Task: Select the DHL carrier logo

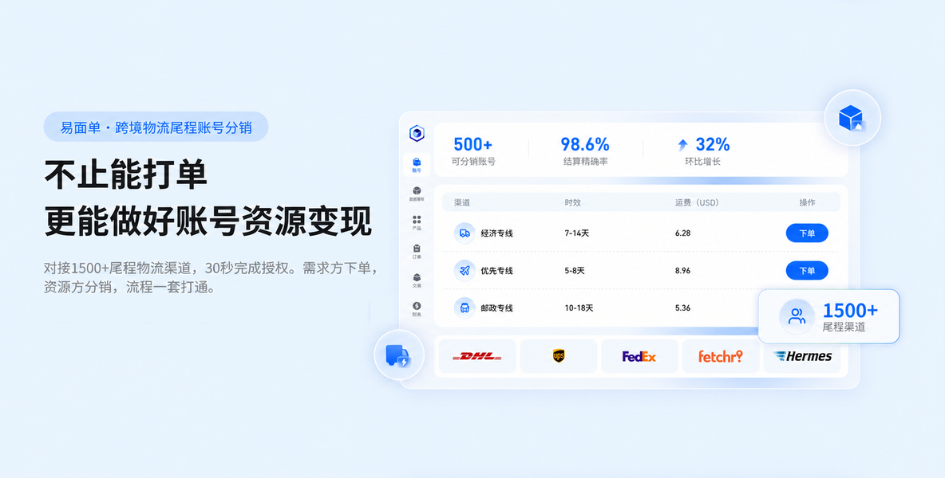Action: pos(476,356)
